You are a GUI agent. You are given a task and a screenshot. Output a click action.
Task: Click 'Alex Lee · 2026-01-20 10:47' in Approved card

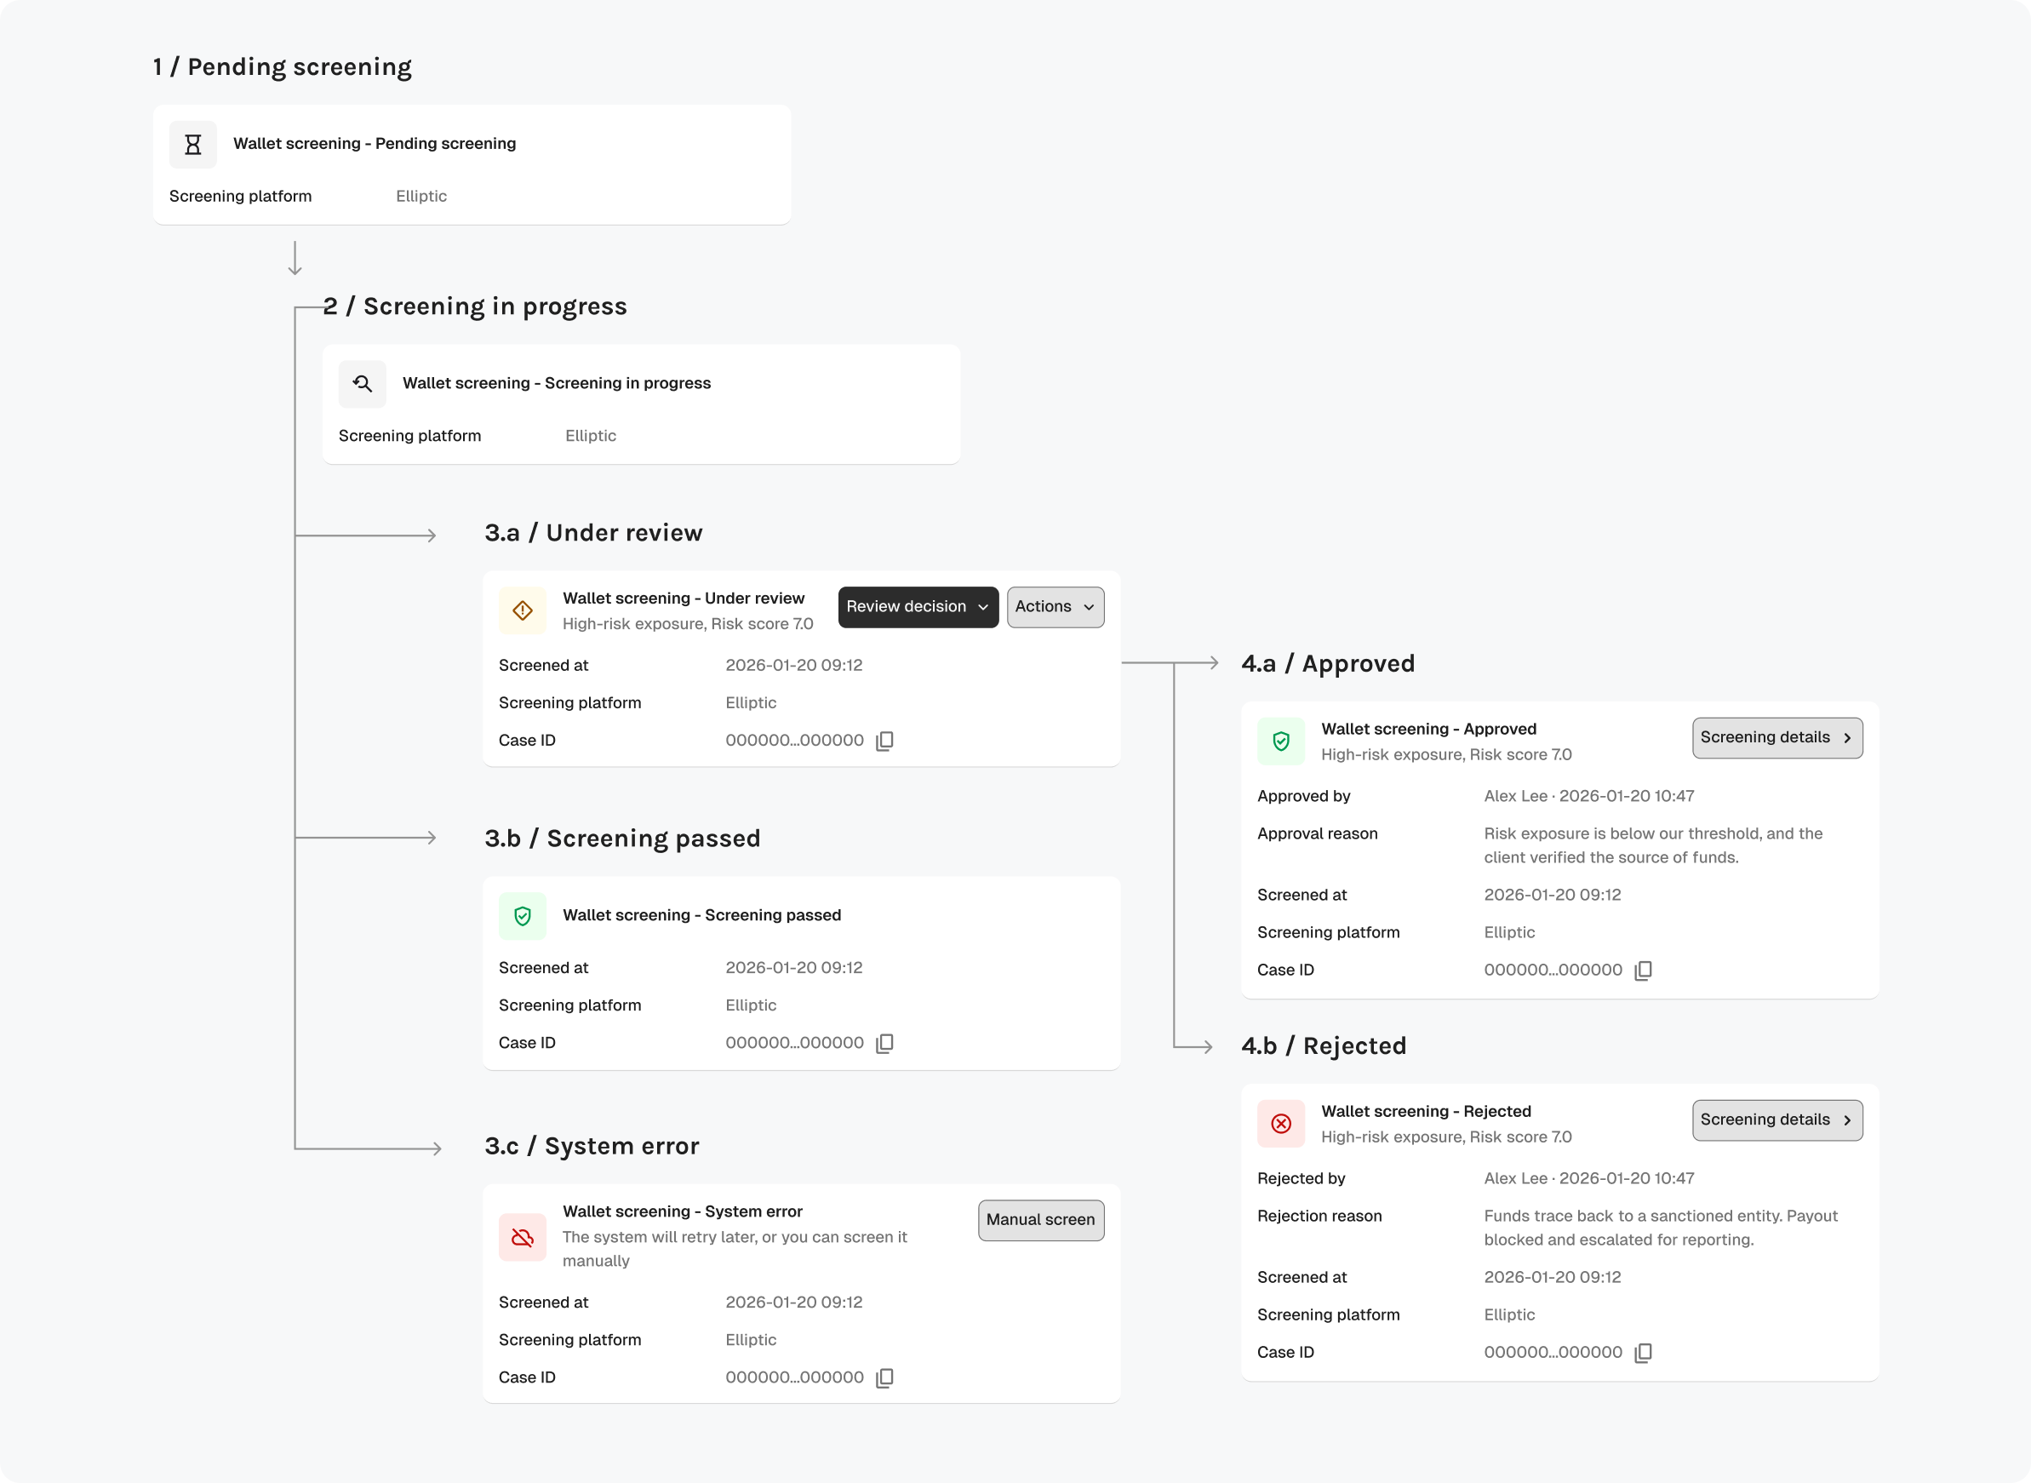[1589, 796]
